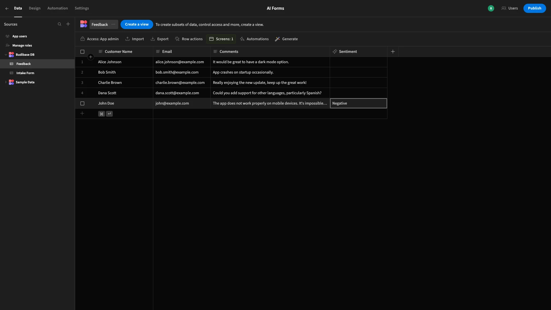
Task: Add a new column with plus
Action: tap(393, 51)
